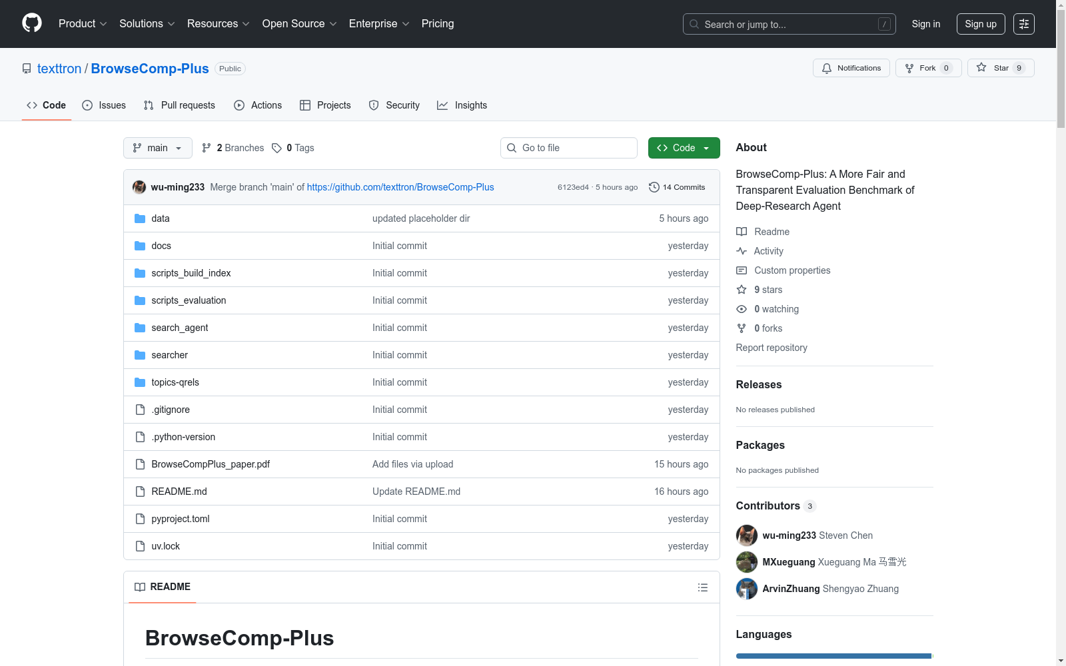
Task: Open the green Code dropdown button
Action: click(x=684, y=148)
